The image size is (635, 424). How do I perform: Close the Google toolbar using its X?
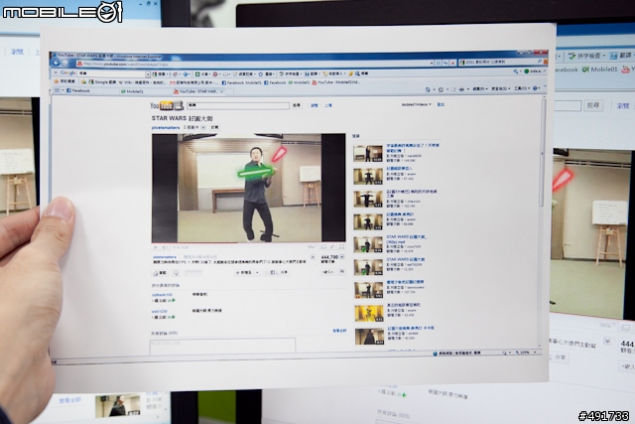[x=56, y=72]
